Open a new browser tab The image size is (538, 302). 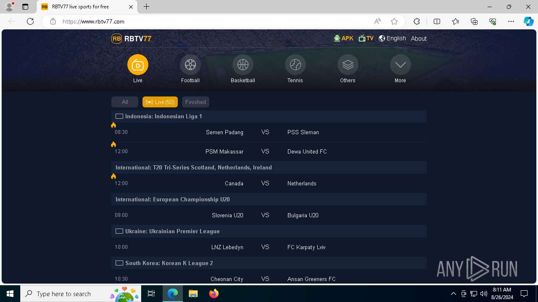click(147, 7)
